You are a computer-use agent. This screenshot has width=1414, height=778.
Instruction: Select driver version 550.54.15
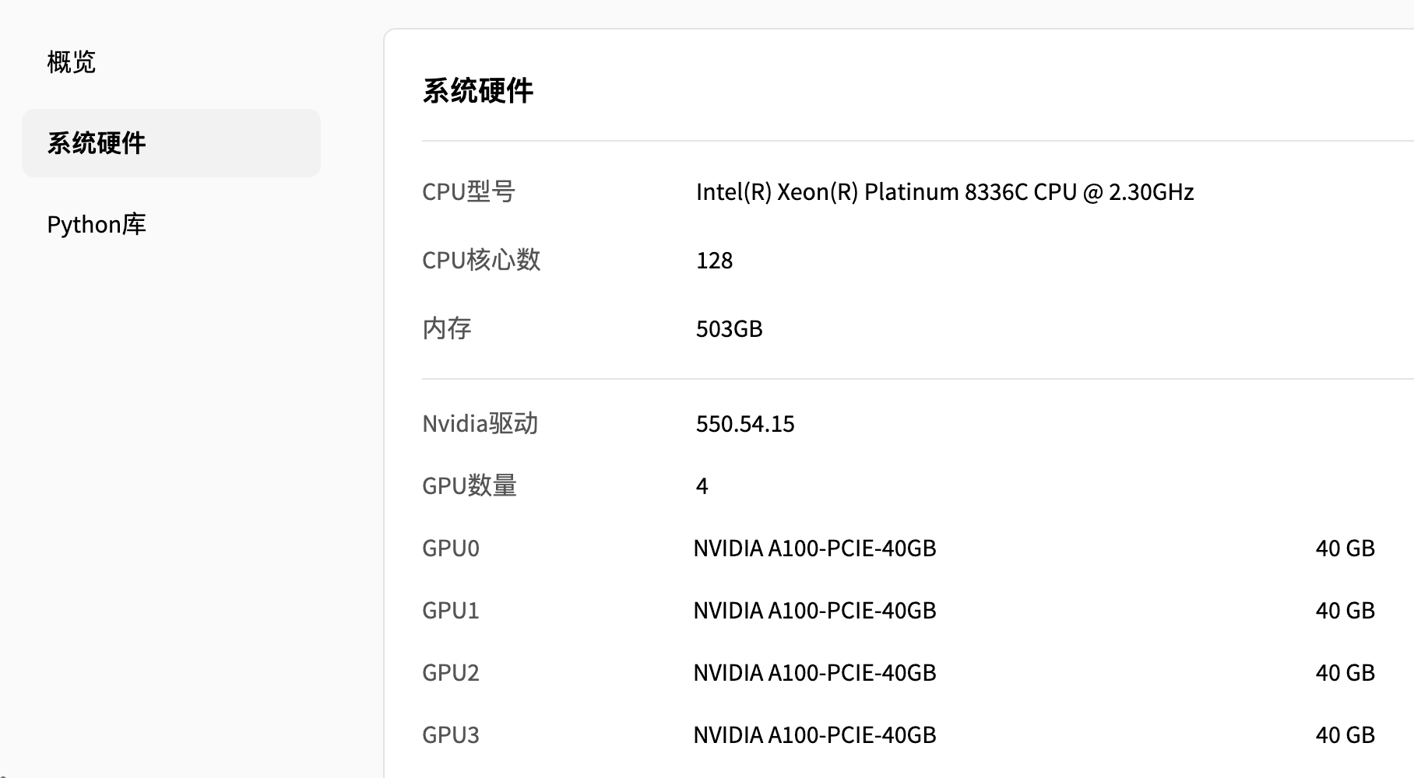tap(744, 424)
